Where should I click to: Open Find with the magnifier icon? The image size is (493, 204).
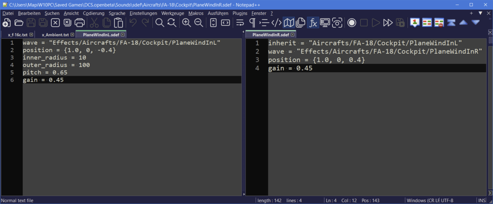coord(160,23)
